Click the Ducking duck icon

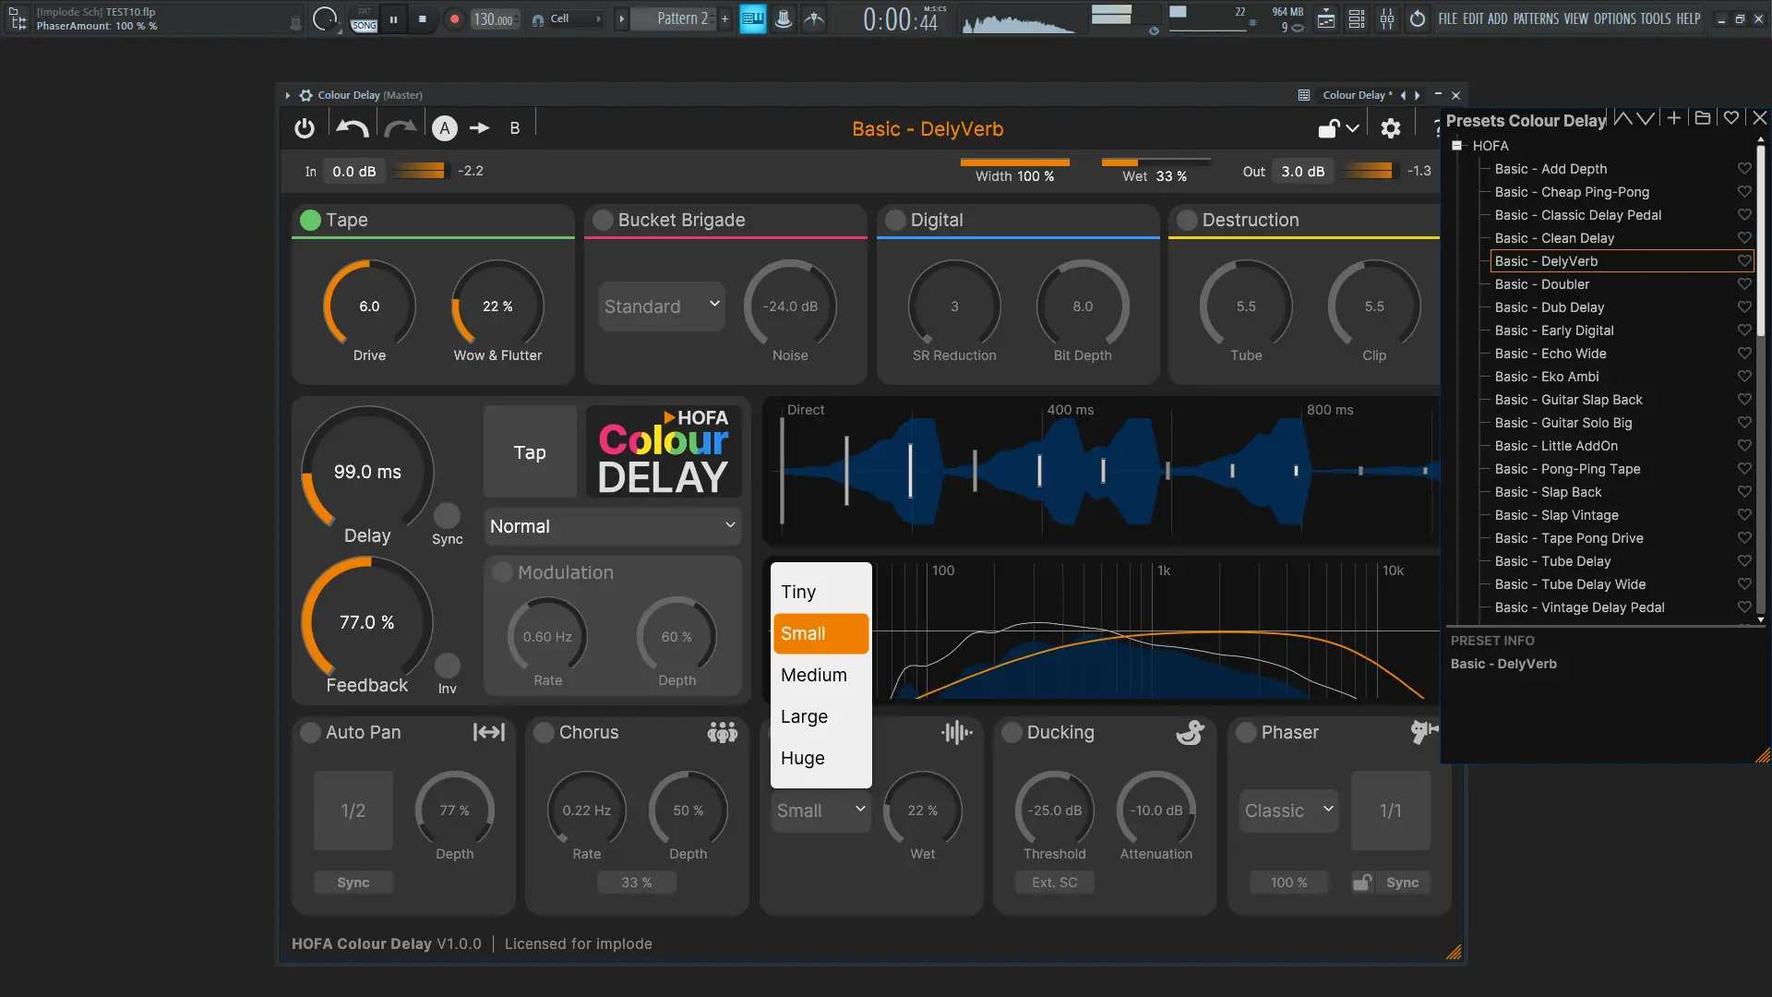pos(1190,732)
